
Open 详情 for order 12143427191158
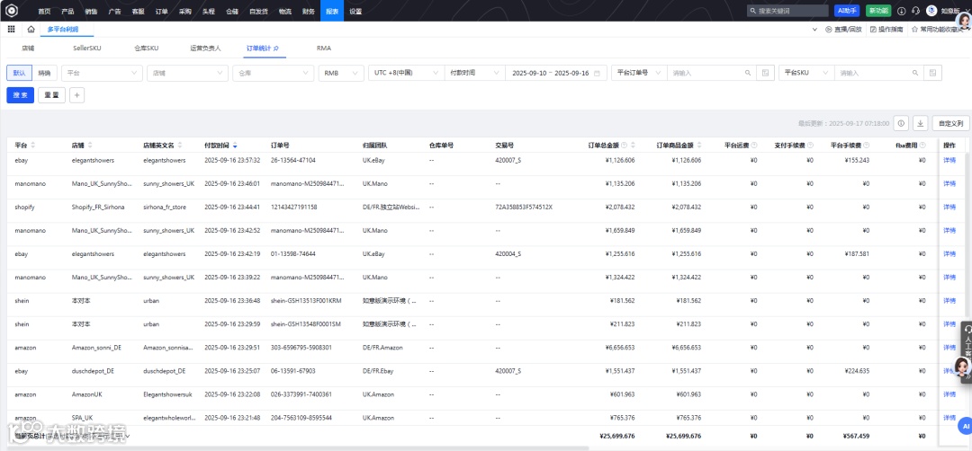pyautogui.click(x=949, y=207)
